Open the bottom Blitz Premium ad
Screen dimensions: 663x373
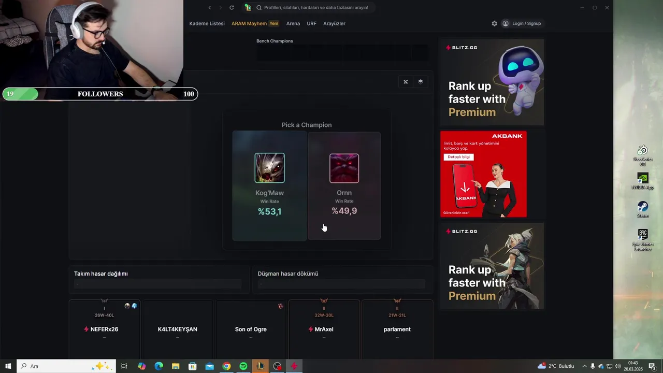(x=492, y=266)
